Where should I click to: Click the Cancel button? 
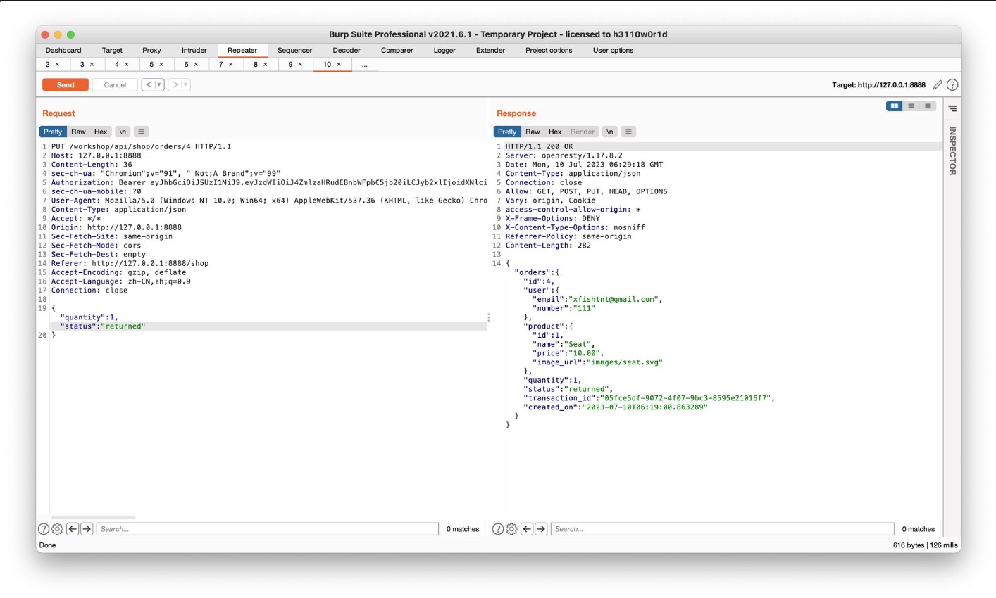115,84
